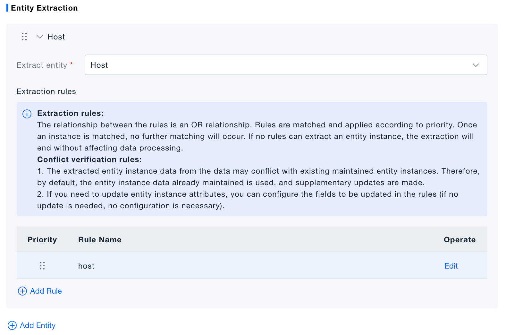Open the Extract entity dropdown field
This screenshot has height=335, width=506.
279,65
